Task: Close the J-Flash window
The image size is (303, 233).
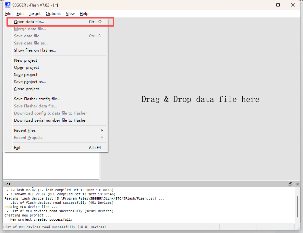Action: (x=293, y=5)
